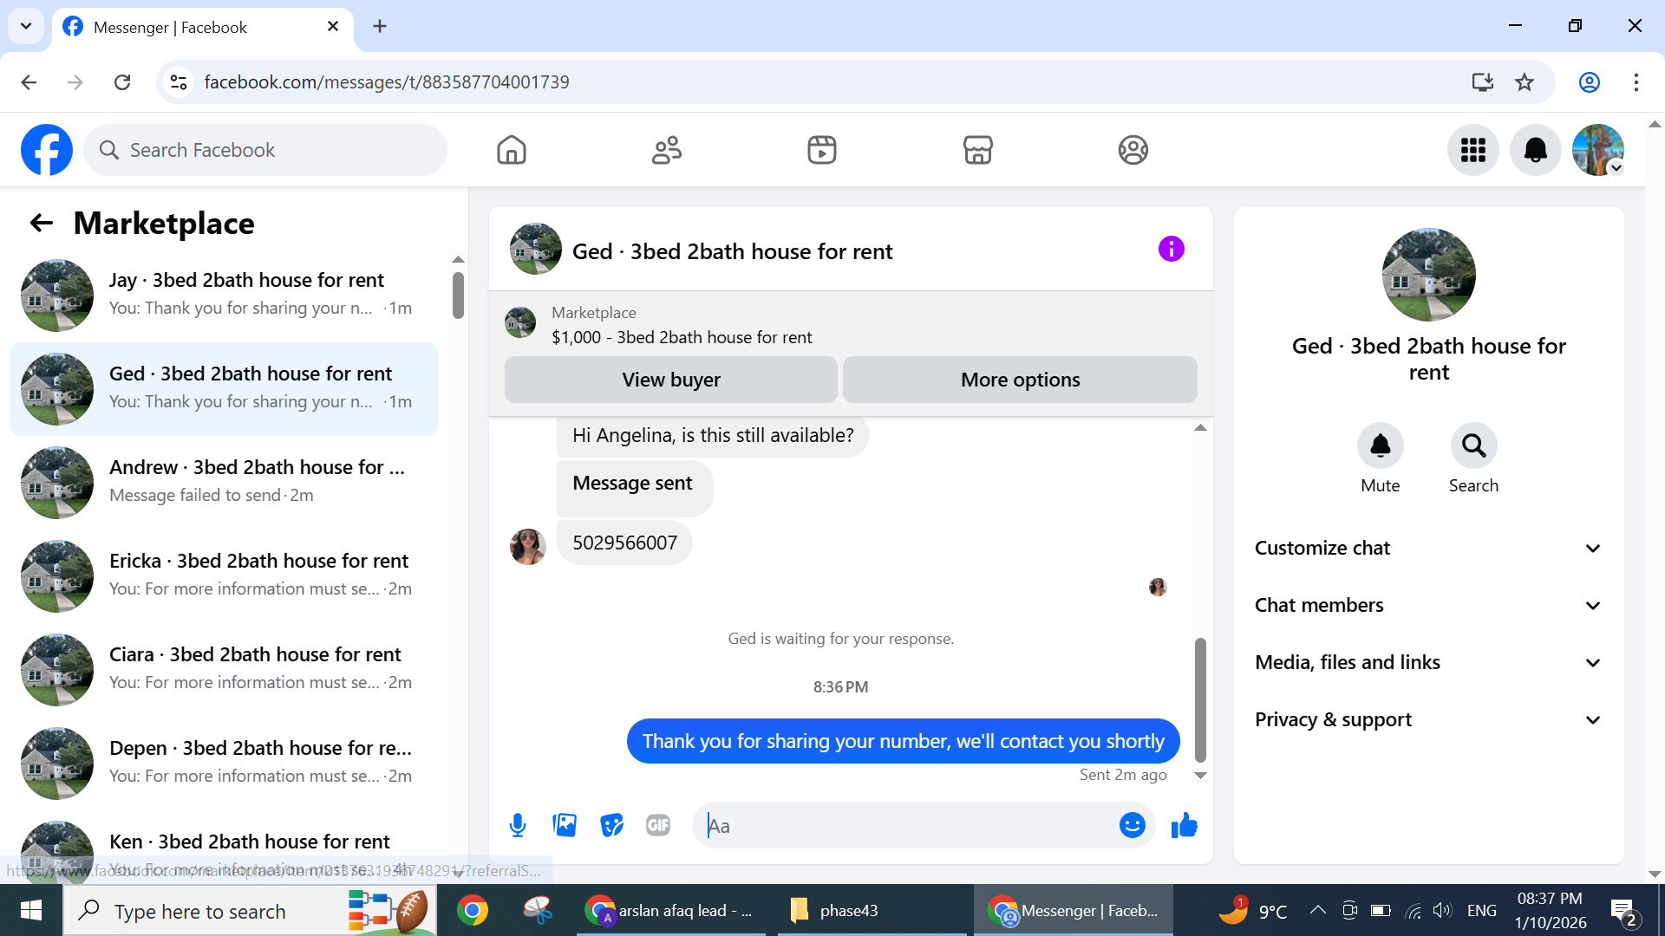Screen dimensions: 1665x936
Task: Mute this conversation with bell button
Action: pyautogui.click(x=1380, y=446)
